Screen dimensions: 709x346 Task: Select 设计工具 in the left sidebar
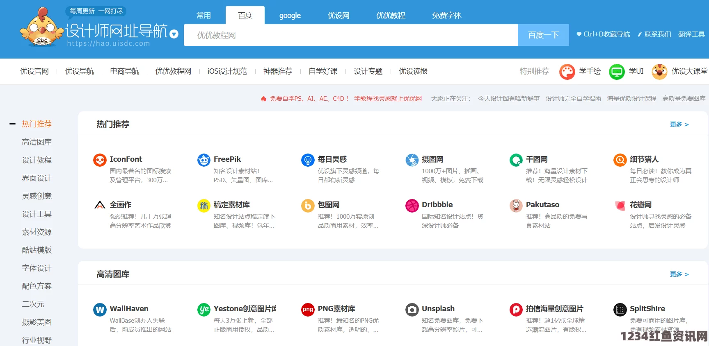(37, 214)
